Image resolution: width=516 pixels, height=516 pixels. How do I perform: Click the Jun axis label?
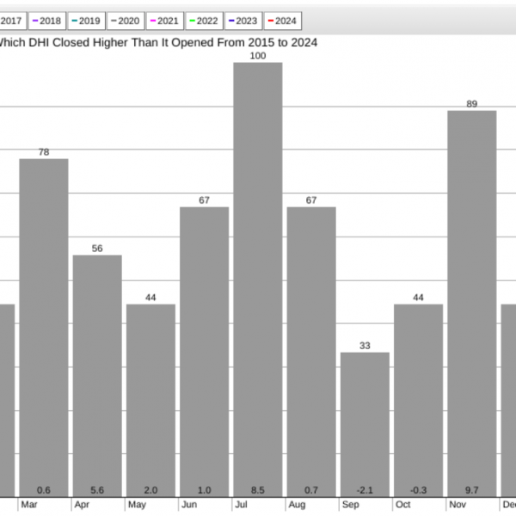[189, 505]
